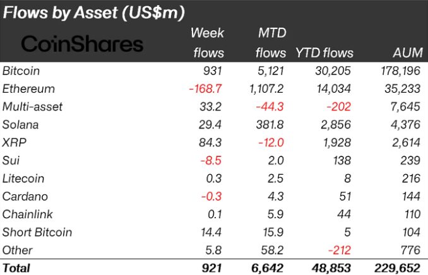Select Cardano's red -0.3 value
This screenshot has height=275, width=428.
pos(211,196)
